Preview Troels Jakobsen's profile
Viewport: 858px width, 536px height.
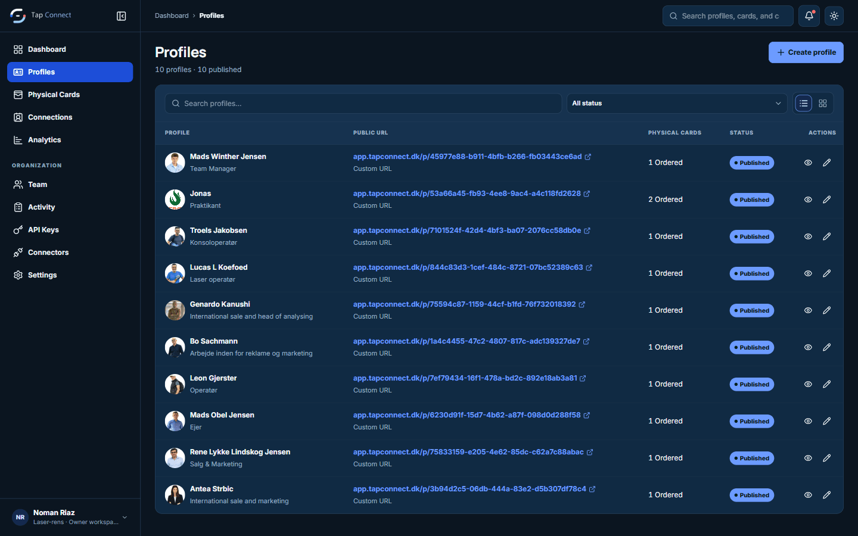[x=808, y=236]
